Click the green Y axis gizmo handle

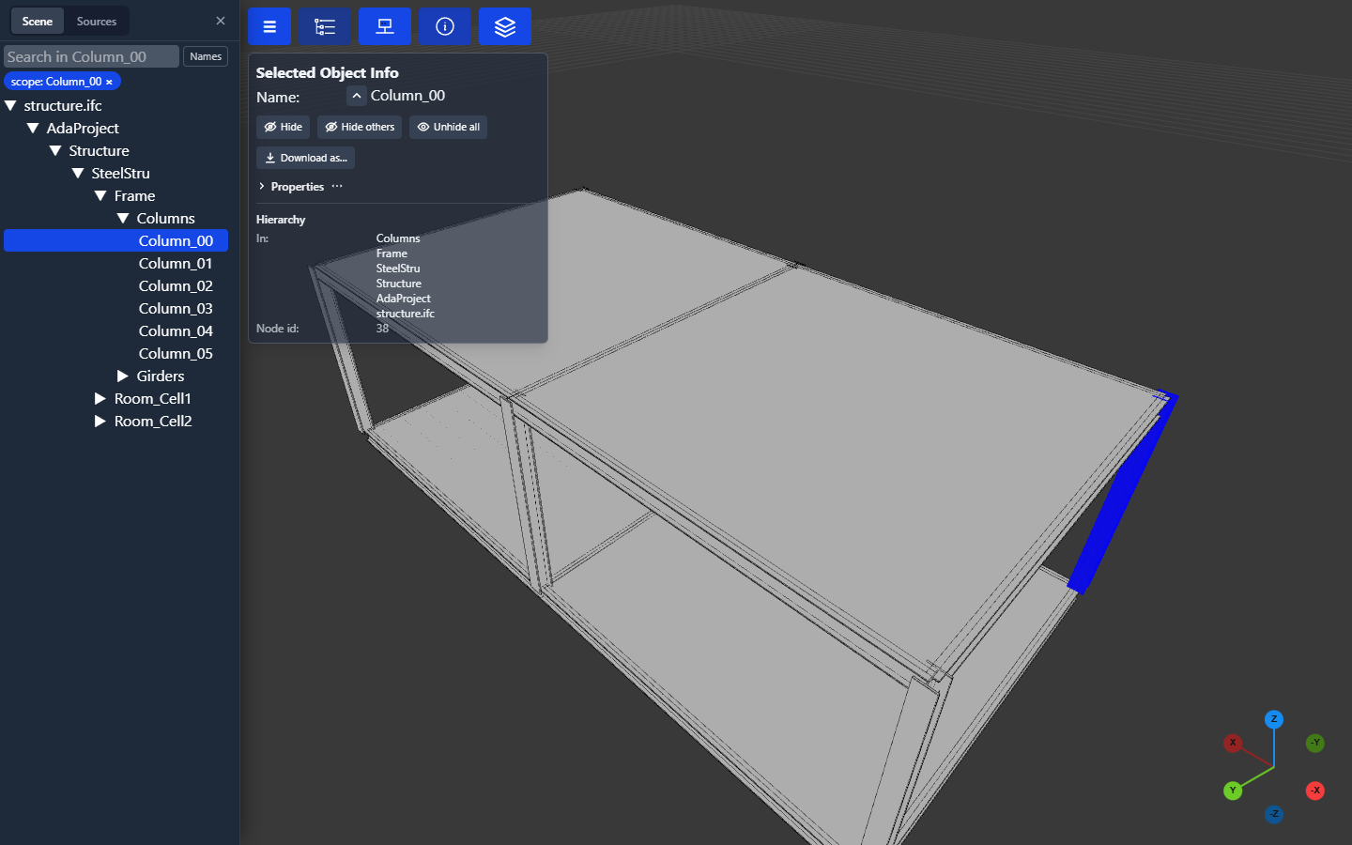pos(1233,791)
